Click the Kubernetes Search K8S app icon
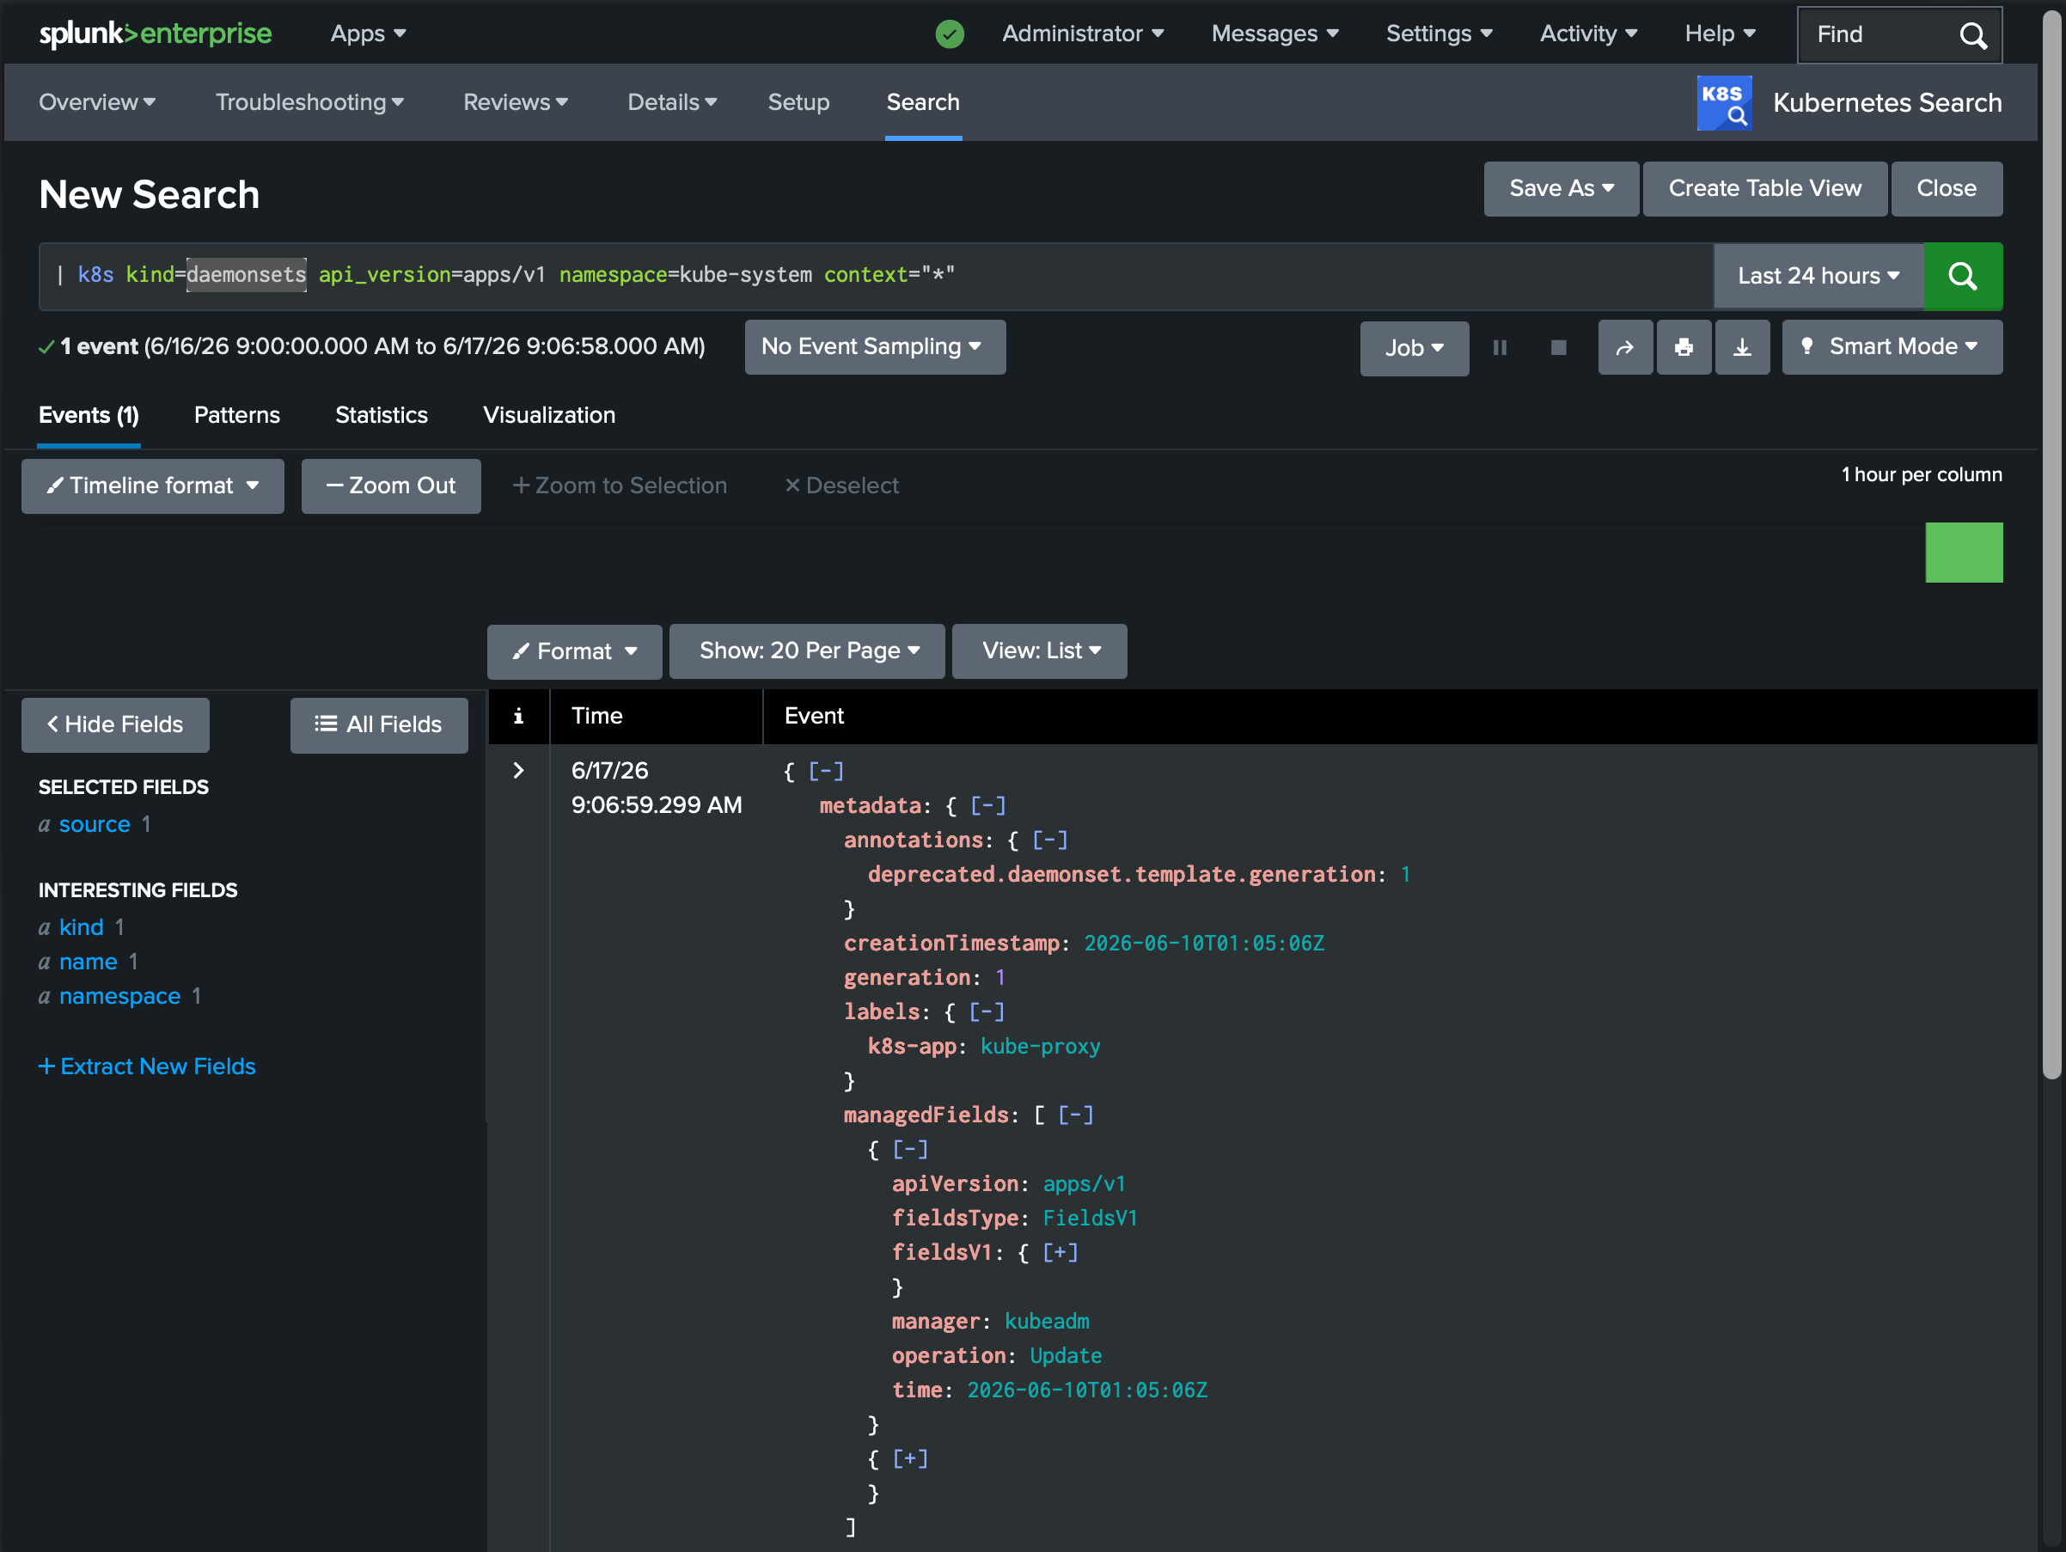 coord(1723,103)
